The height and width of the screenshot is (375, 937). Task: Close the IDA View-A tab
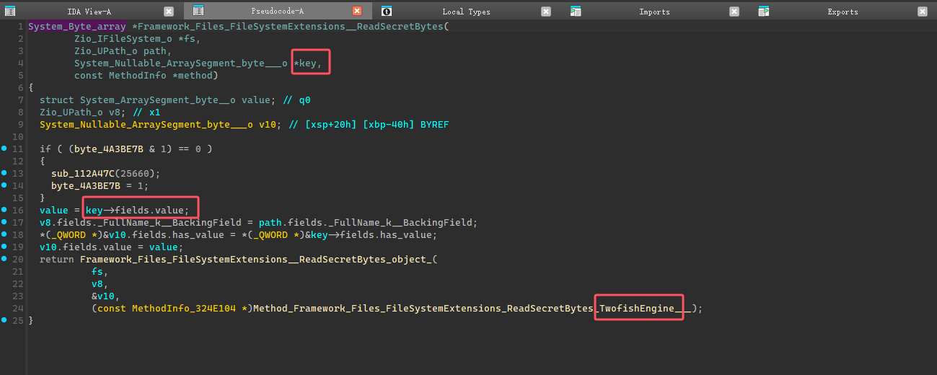168,11
